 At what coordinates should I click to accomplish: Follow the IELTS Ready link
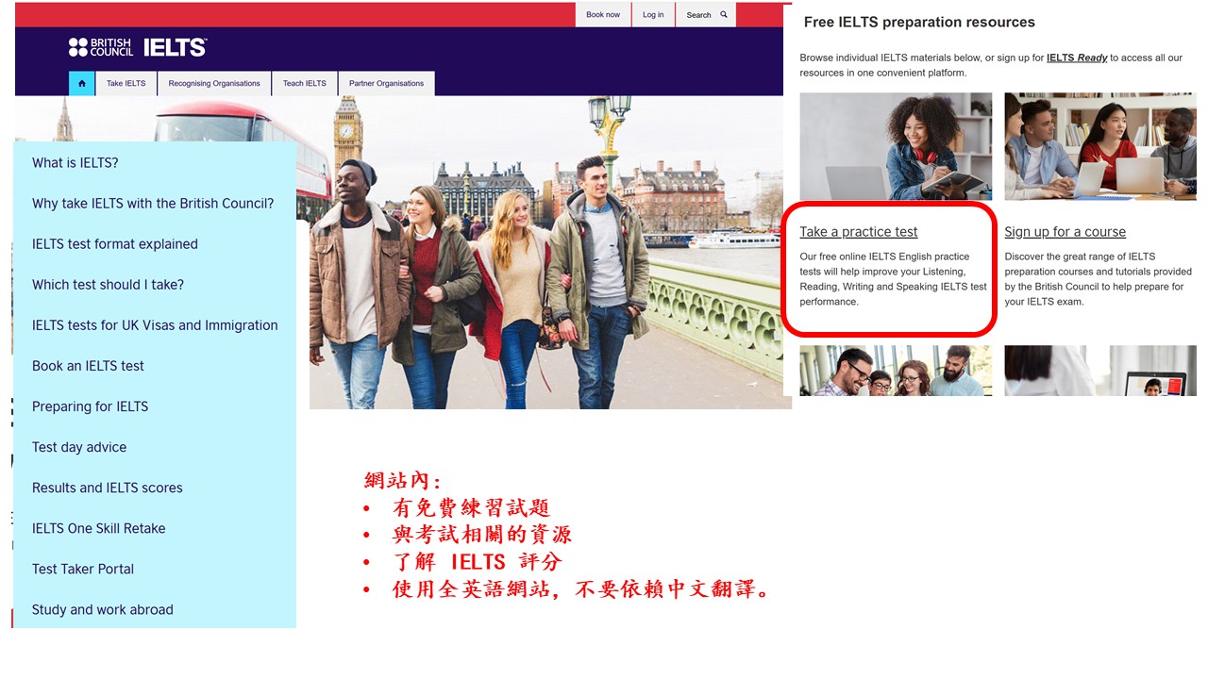tap(1077, 58)
